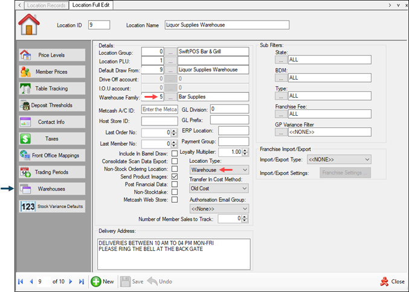Enable Metcash Web Store

pyautogui.click(x=175, y=200)
